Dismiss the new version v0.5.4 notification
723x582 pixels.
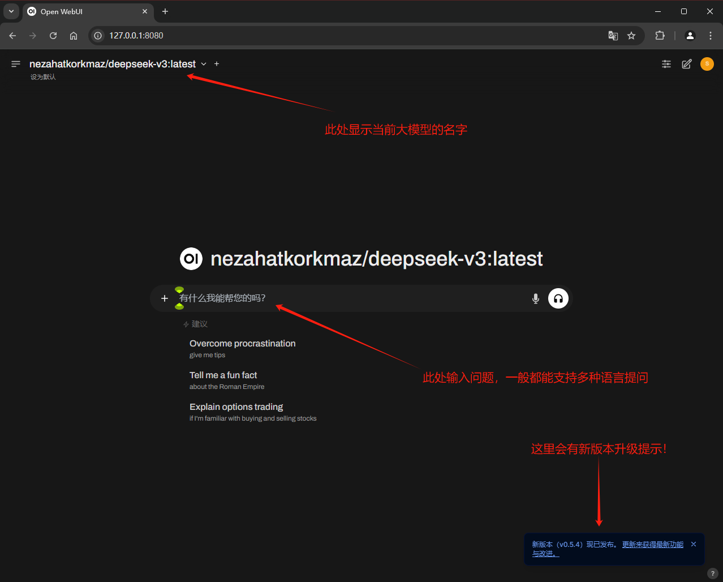tap(694, 544)
